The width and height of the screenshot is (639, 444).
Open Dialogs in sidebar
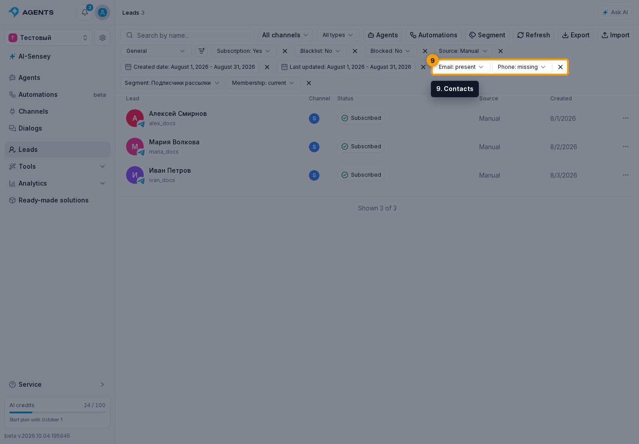click(x=57, y=128)
